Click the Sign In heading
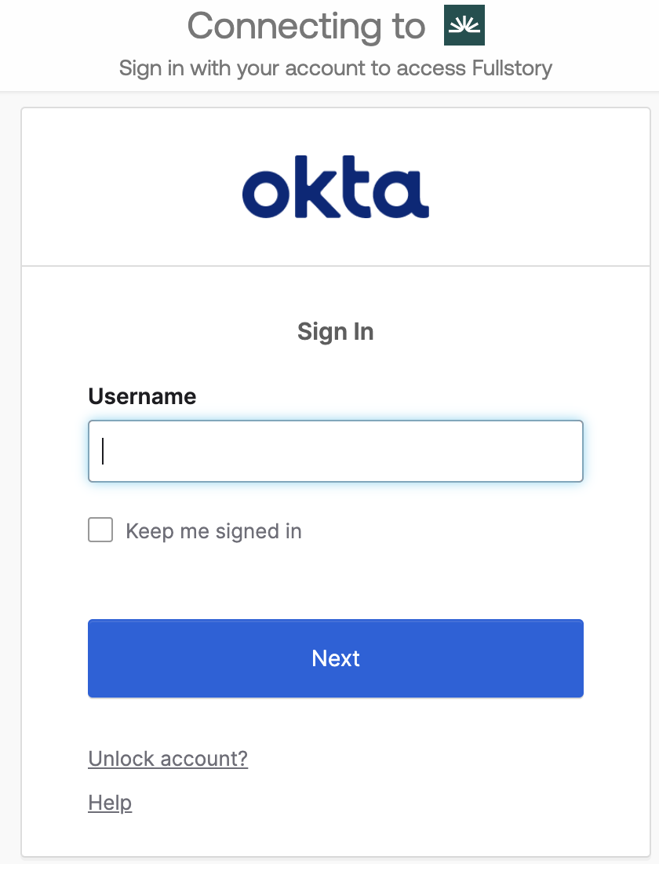659x871 pixels. pos(336,332)
